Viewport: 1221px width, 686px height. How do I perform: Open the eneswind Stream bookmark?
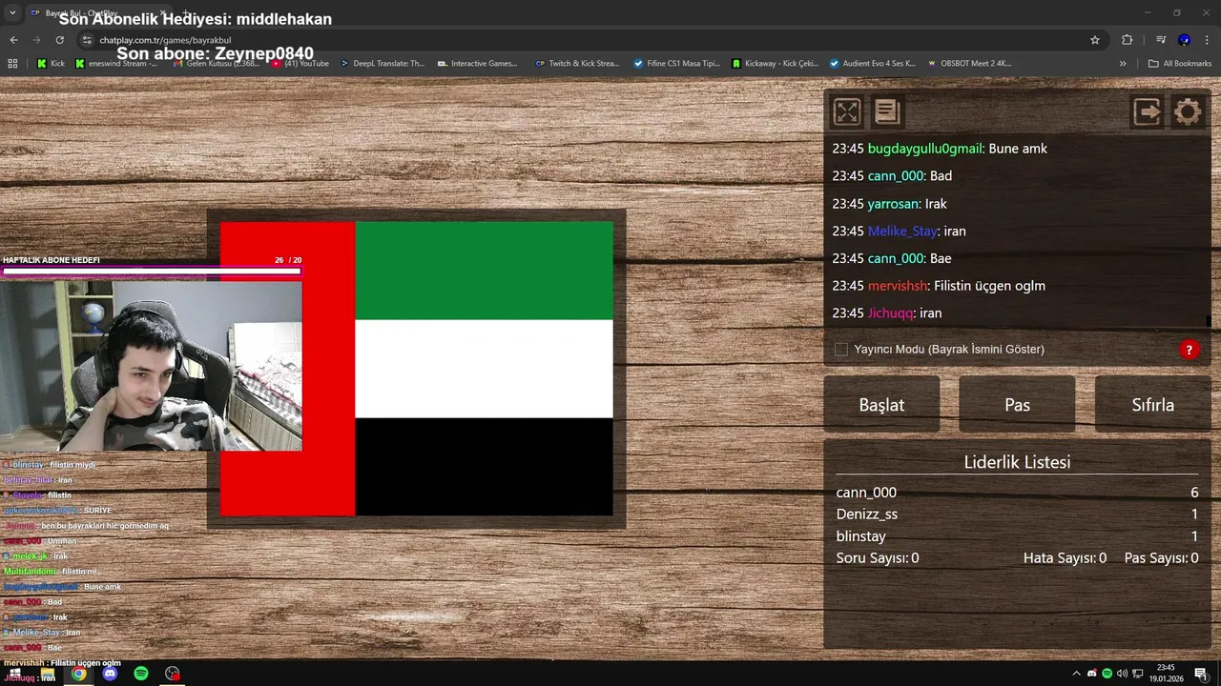(116, 64)
